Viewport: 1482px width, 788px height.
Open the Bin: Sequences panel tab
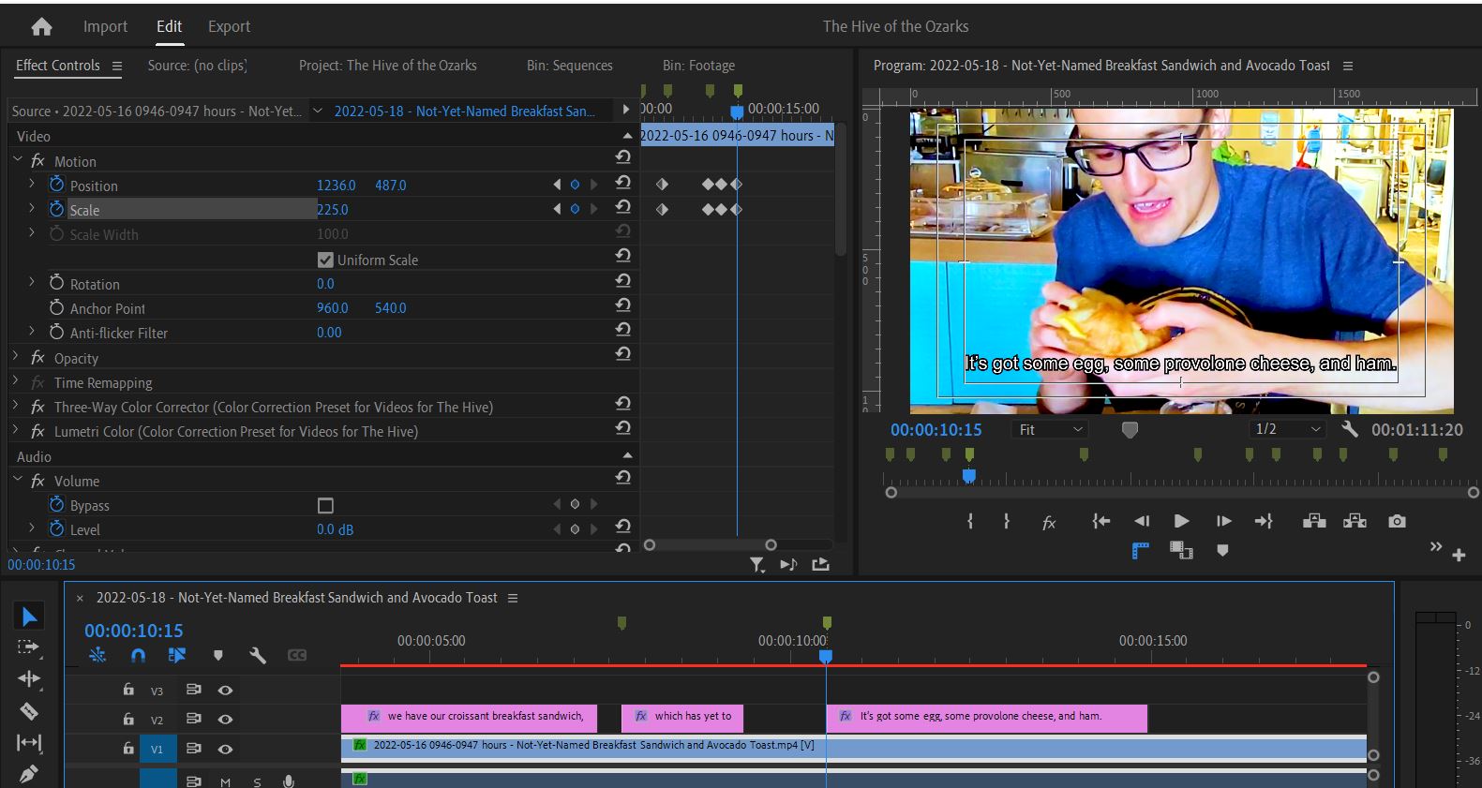click(x=569, y=66)
